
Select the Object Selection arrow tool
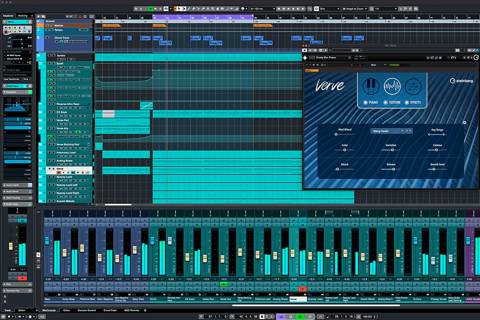179,9
